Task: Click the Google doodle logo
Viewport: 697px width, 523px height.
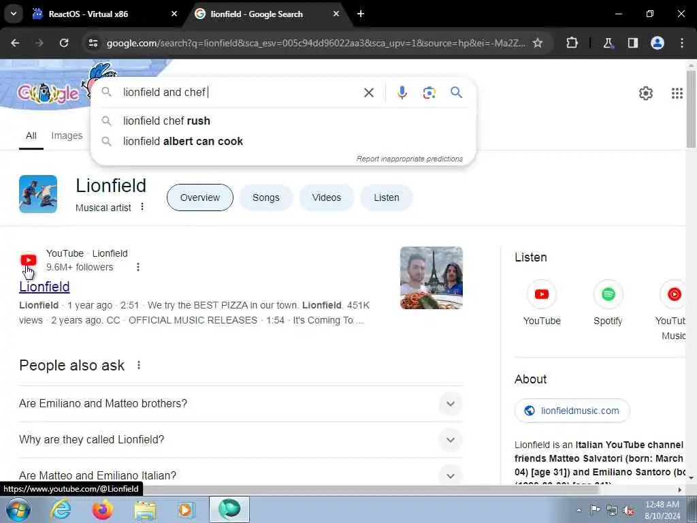Action: (x=48, y=93)
